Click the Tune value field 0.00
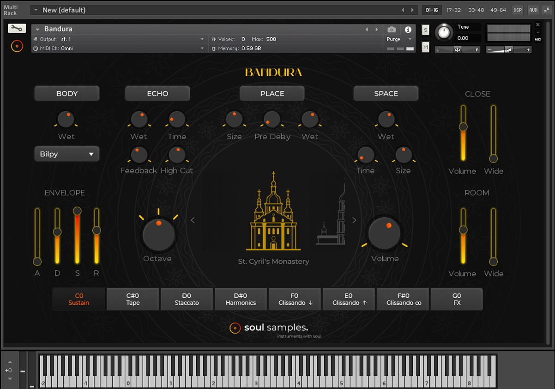 tap(468, 38)
